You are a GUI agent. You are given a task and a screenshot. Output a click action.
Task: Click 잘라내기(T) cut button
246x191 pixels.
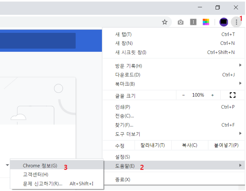[153, 145]
